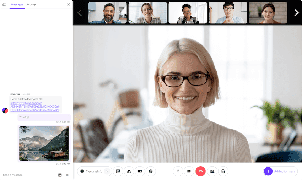This screenshot has width=302, height=180.
Task: Open the participants list icon
Action: coord(129,171)
